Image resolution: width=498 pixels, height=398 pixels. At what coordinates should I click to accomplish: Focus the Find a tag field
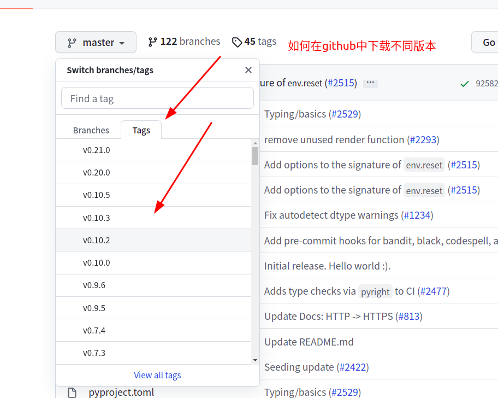click(157, 98)
